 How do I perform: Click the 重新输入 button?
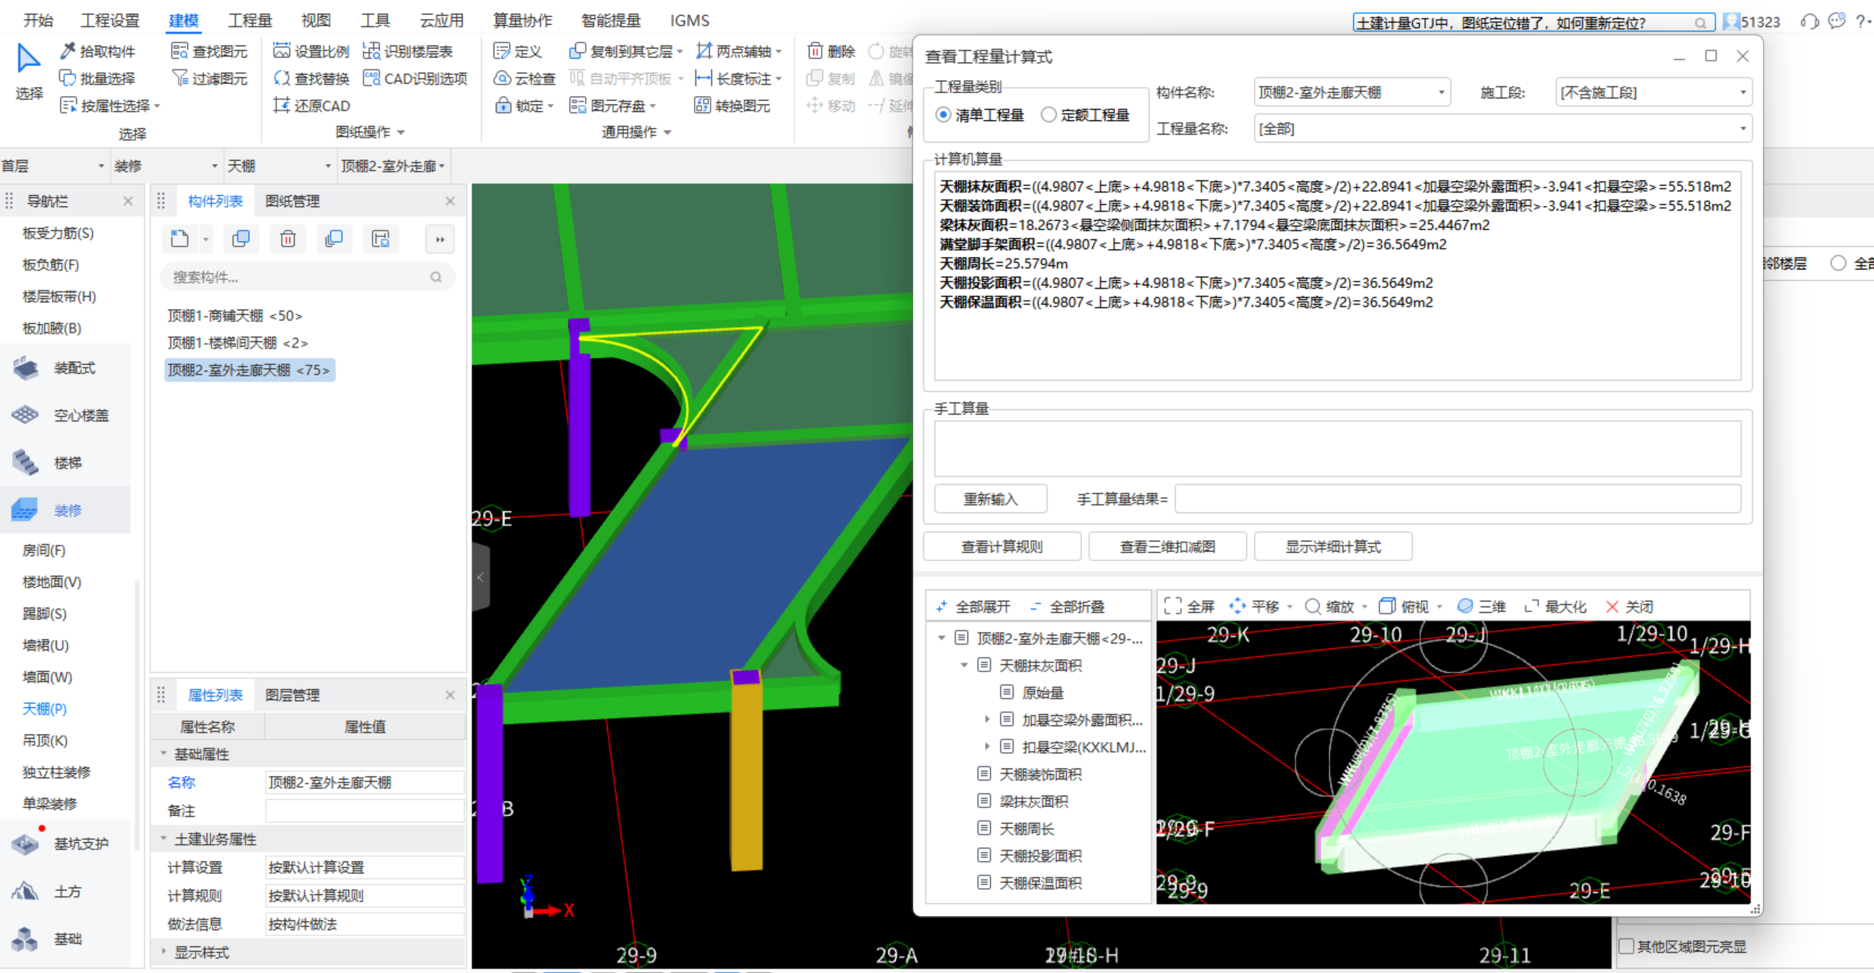coord(990,499)
